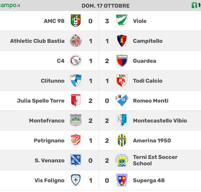Select Montecastello Vibio team name
The width and height of the screenshot is (201, 192).
click(160, 121)
